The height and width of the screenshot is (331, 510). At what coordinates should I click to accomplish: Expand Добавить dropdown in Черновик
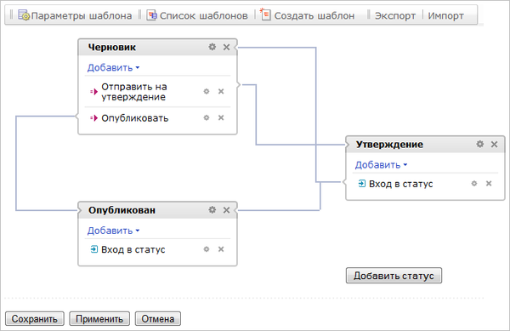click(113, 68)
